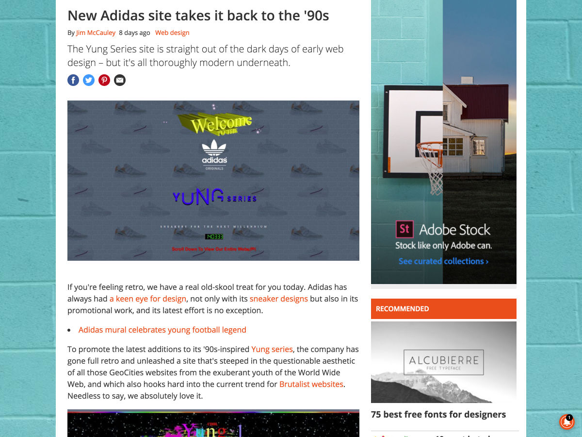582x437 pixels.
Task: Follow the 'a keen eye for design' link
Action: pos(148,299)
